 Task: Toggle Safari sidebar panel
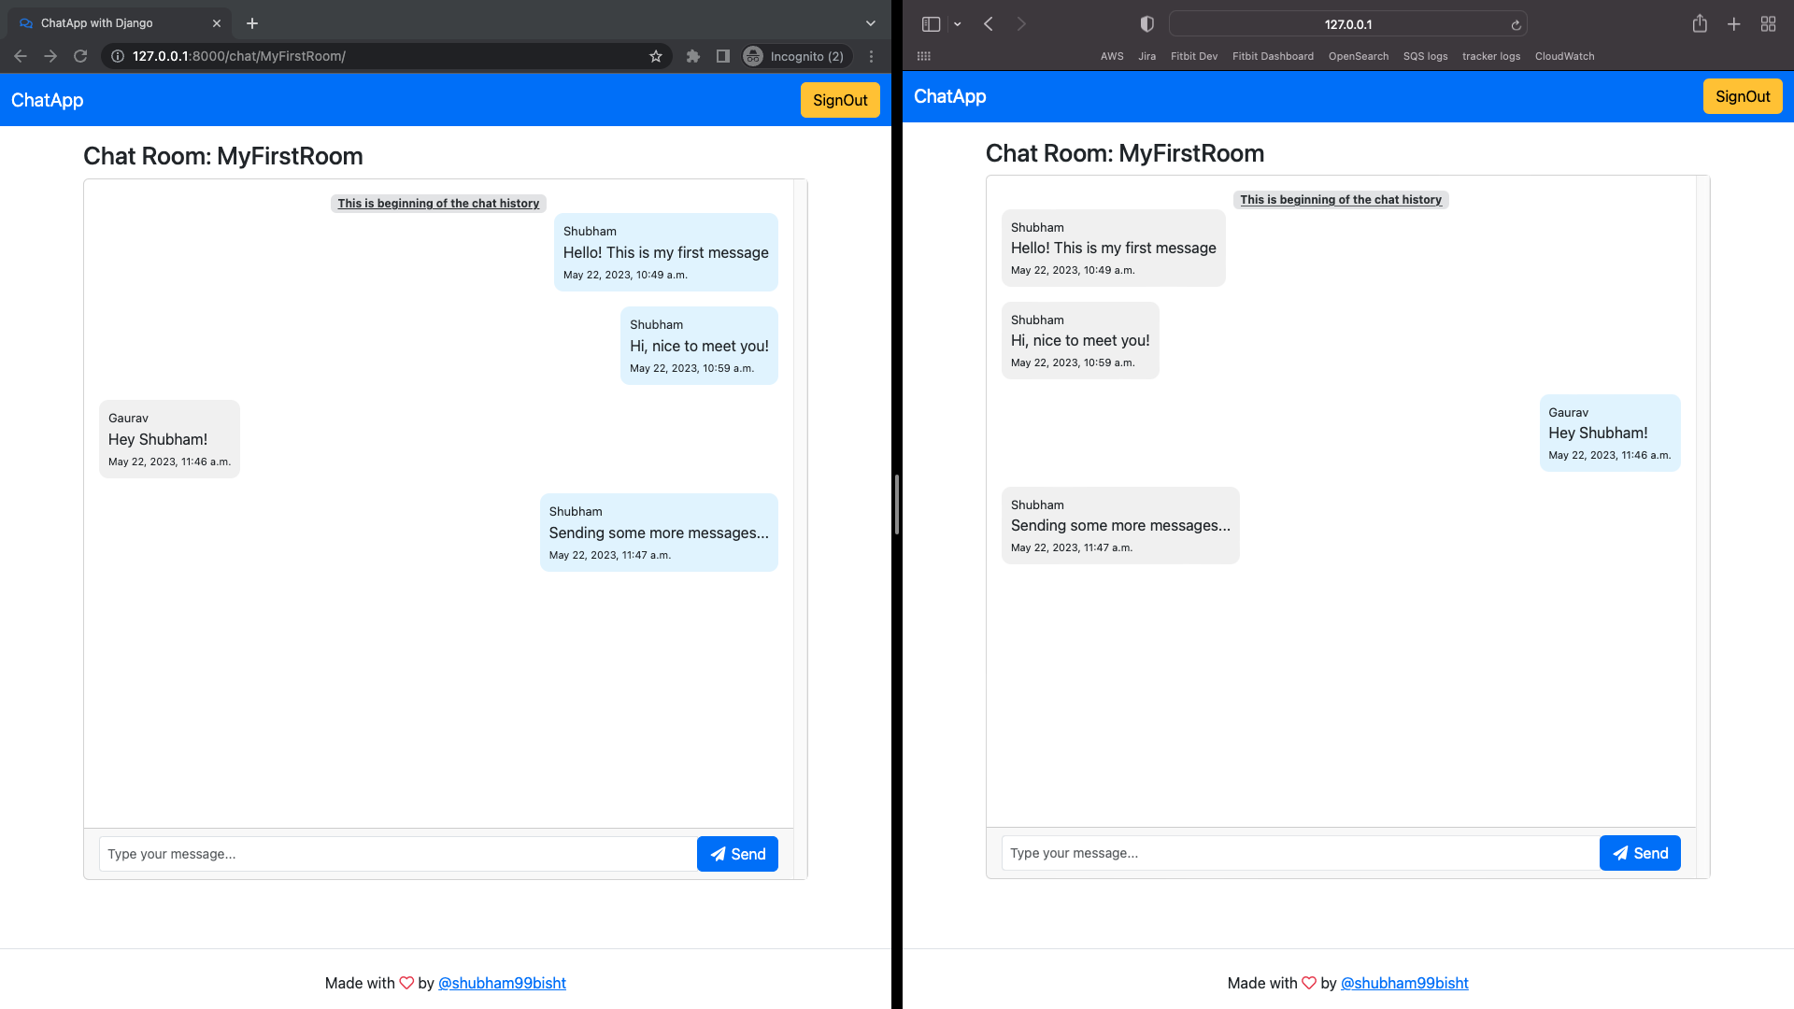931,24
